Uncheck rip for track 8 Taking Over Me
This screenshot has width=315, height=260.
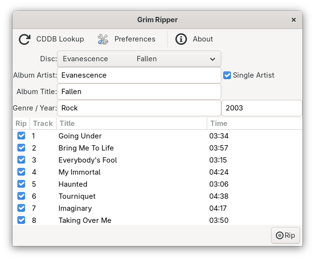tap(21, 220)
